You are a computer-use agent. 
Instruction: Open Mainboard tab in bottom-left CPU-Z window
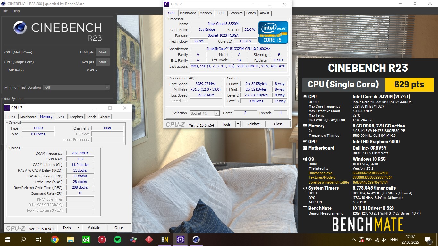pyautogui.click(x=28, y=117)
